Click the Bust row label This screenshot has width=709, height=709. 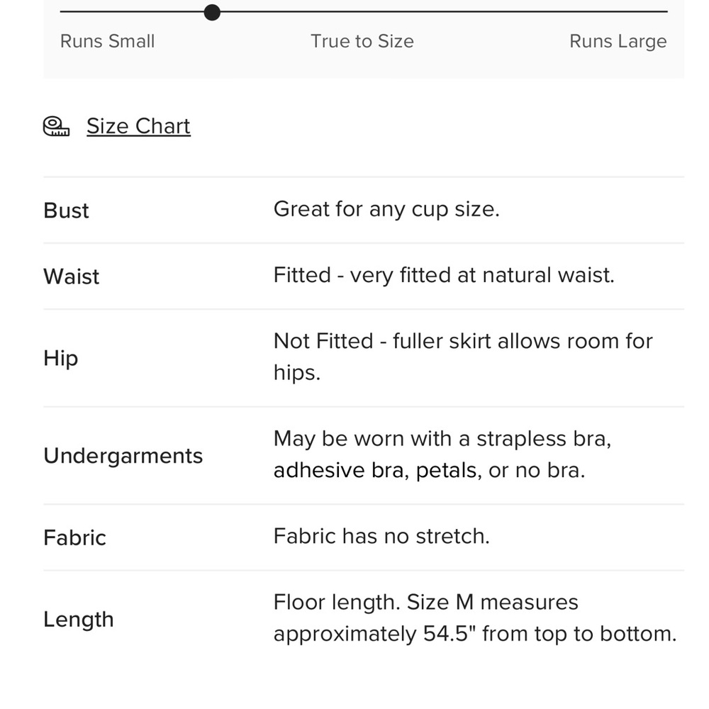pyautogui.click(x=66, y=211)
